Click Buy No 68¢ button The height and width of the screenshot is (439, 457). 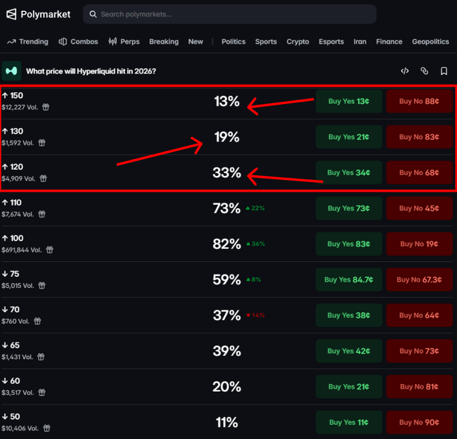coord(419,173)
